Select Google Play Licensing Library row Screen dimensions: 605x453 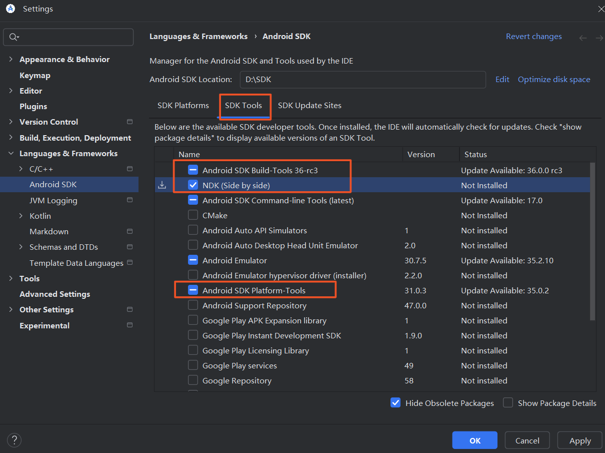pos(372,350)
